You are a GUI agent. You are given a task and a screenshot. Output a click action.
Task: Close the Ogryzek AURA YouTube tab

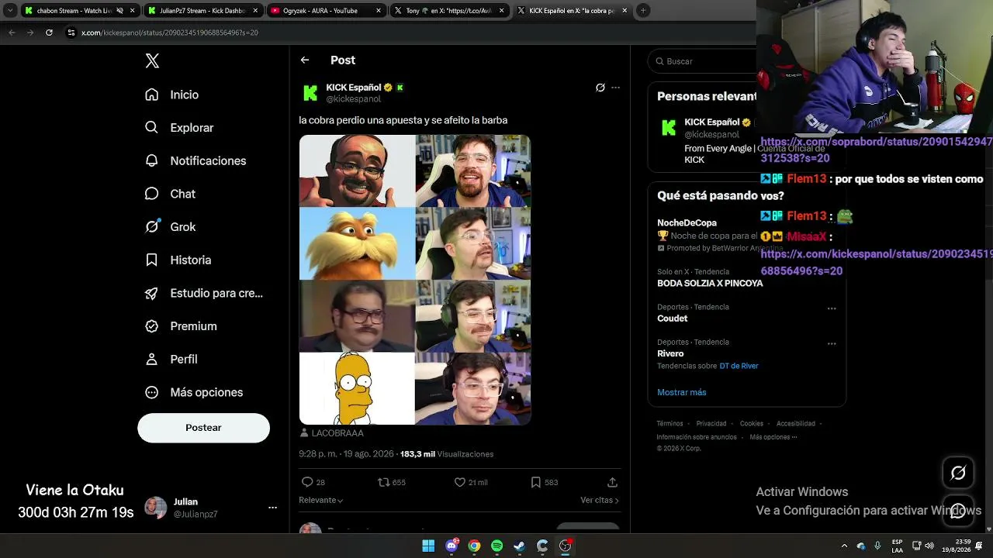pyautogui.click(x=379, y=11)
